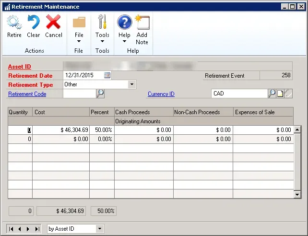The height and width of the screenshot is (236, 308).
Task: Expand the Retirement Type dropdown
Action: [131, 84]
